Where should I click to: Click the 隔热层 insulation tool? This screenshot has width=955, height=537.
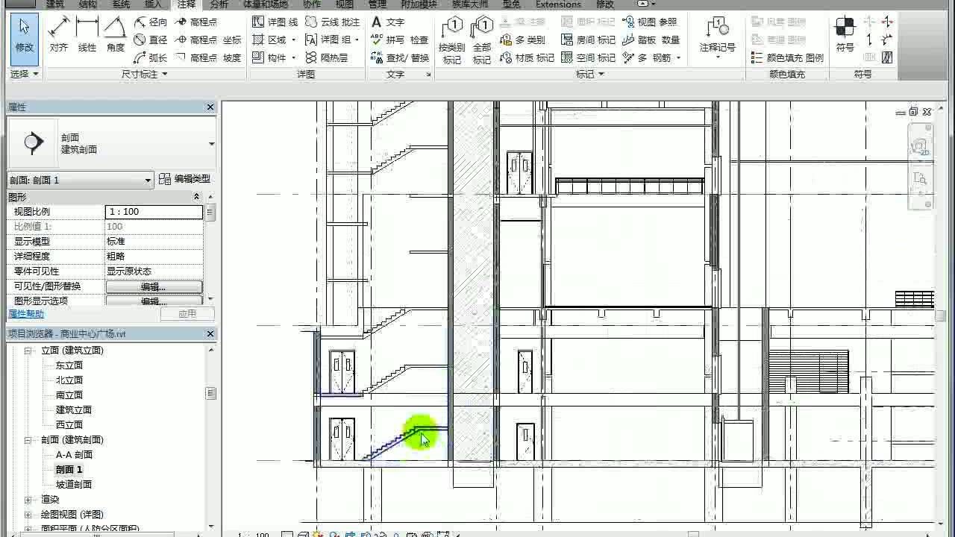[x=326, y=57]
